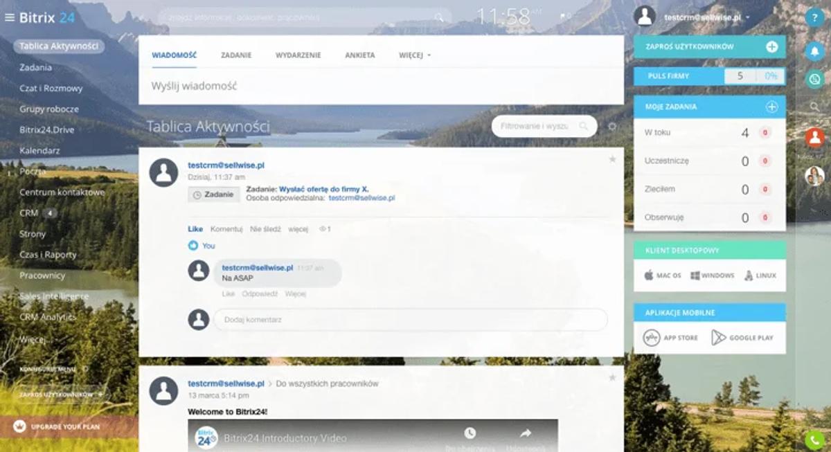Open the group photo chat avatar
Screen dimensions: 831x452
[814, 176]
